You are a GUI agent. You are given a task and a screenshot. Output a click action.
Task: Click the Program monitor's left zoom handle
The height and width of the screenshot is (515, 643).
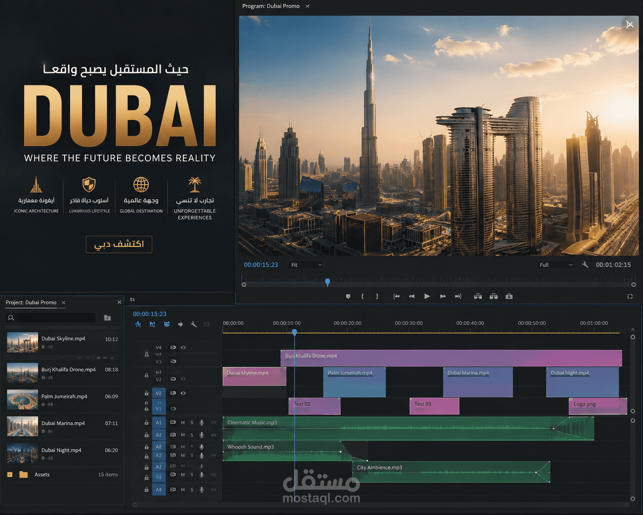244,285
